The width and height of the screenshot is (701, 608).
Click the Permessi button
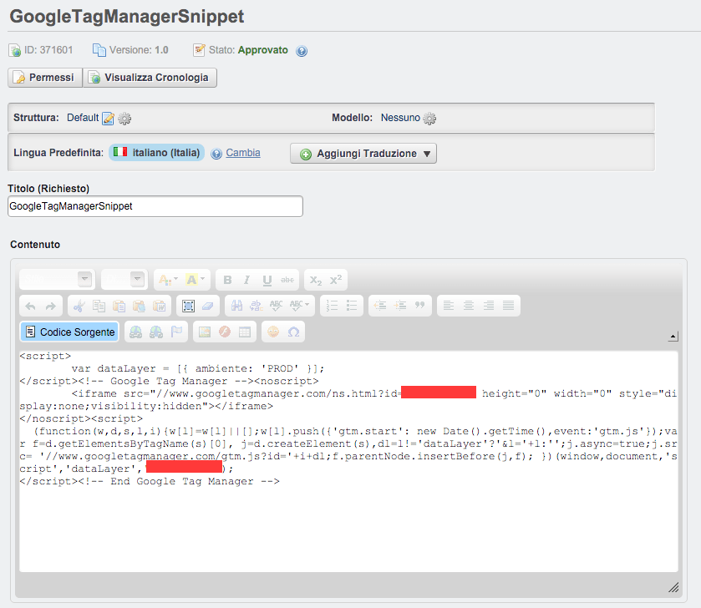pos(45,78)
